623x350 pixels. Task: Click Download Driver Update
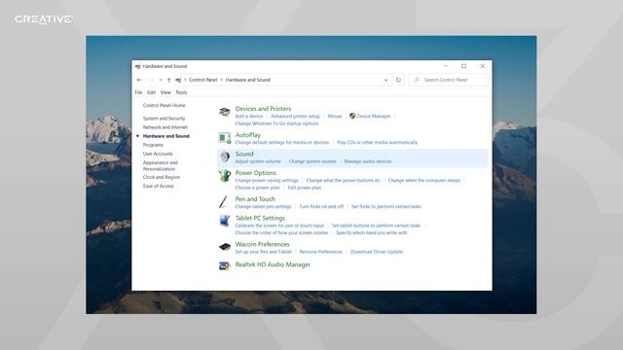[x=377, y=252]
